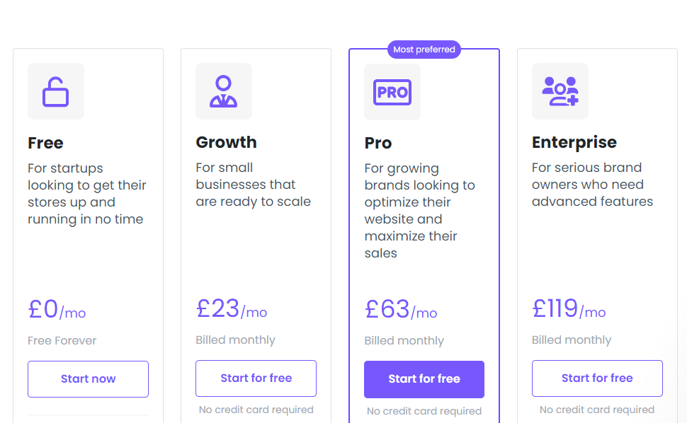Click the £63/mo price label

click(400, 309)
